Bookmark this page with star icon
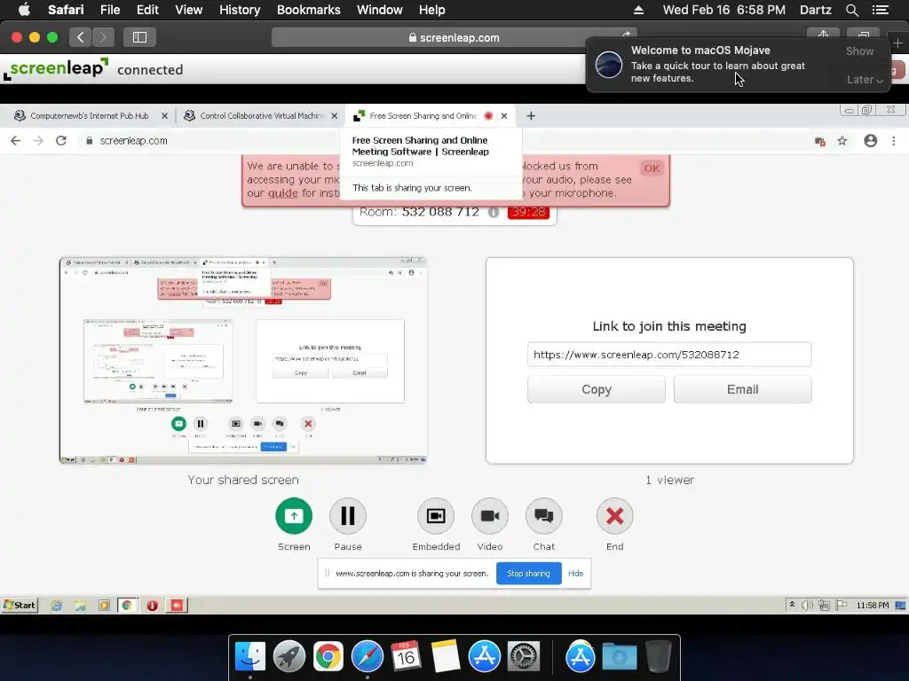 click(x=842, y=141)
